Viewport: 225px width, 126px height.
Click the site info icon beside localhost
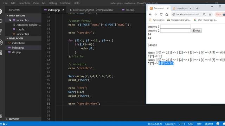(174, 14)
